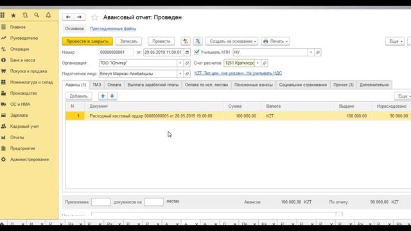The height and width of the screenshot is (231, 411).
Task: Open the search magnifier icon
Action: point(37,15)
